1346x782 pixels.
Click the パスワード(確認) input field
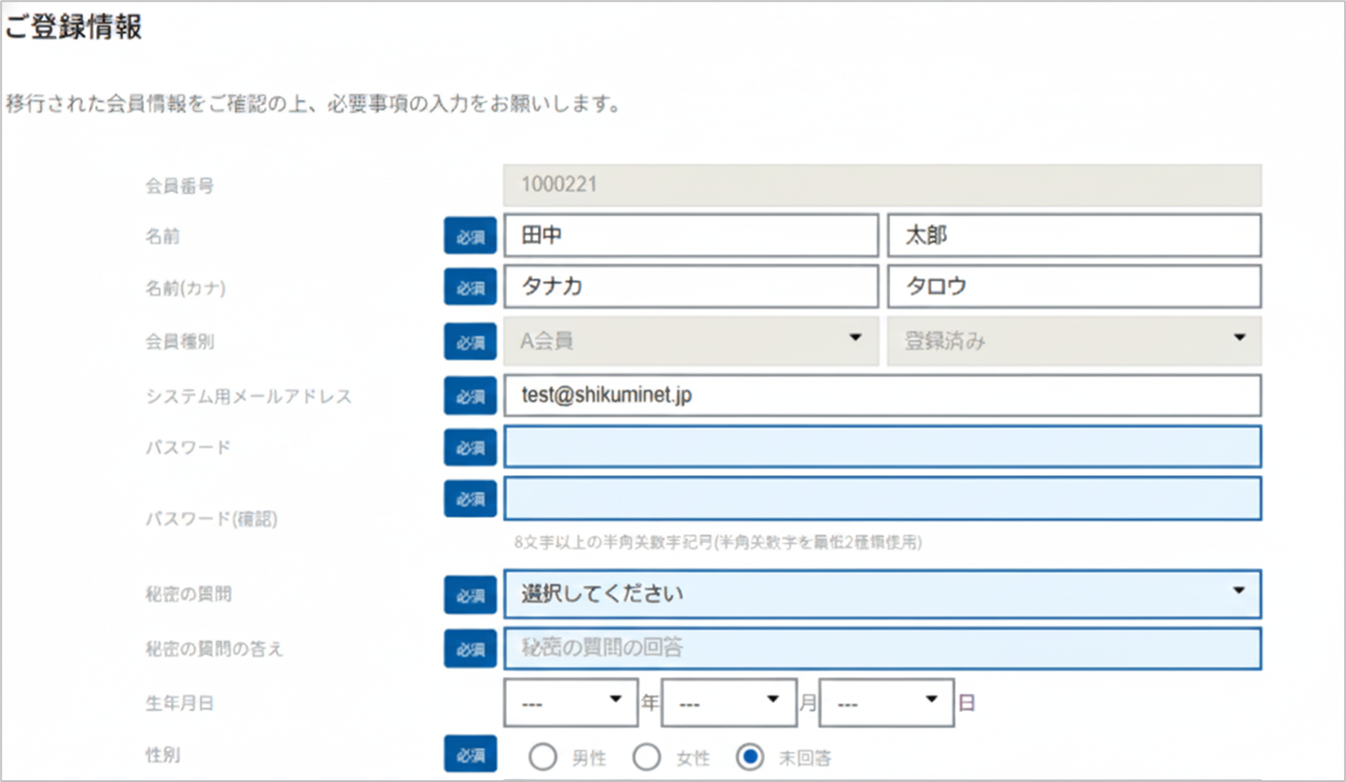coord(881,499)
